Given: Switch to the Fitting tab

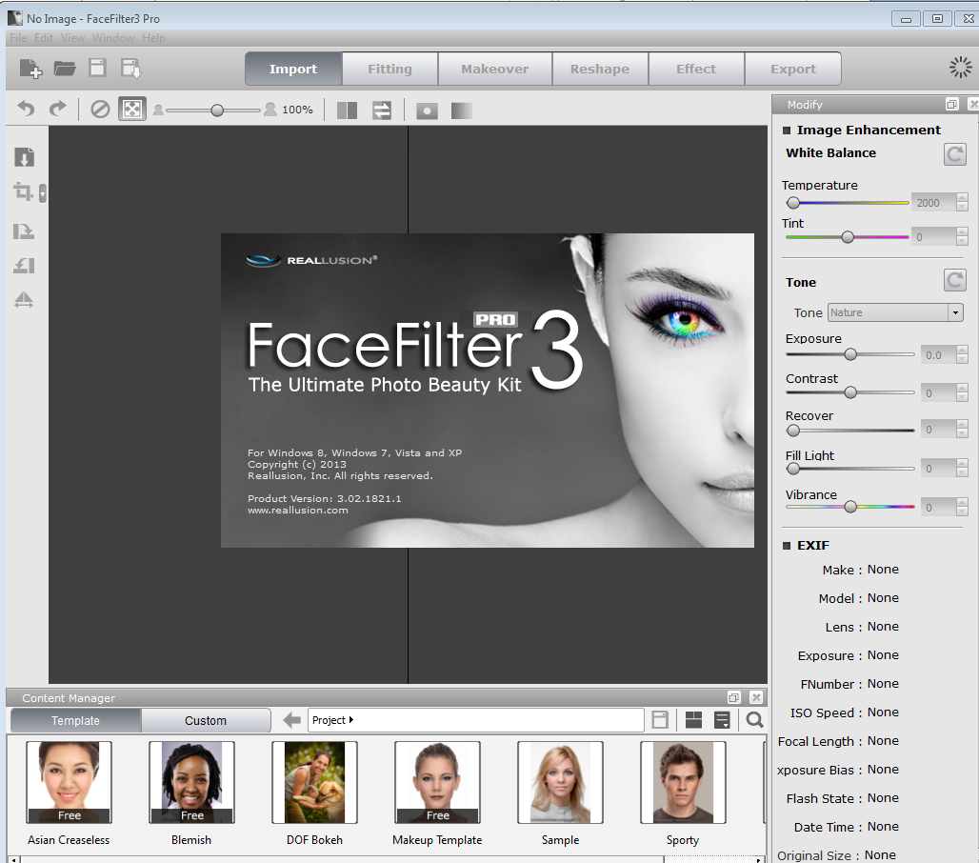Looking at the screenshot, I should coord(390,69).
